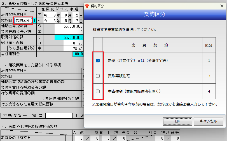Click the 契約区分 code cell showing 1
The height and width of the screenshot is (141, 227).
[34, 20]
